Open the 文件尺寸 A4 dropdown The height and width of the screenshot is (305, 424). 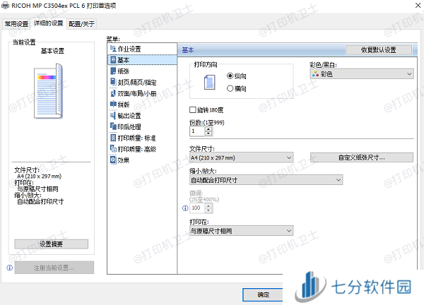pyautogui.click(x=241, y=157)
